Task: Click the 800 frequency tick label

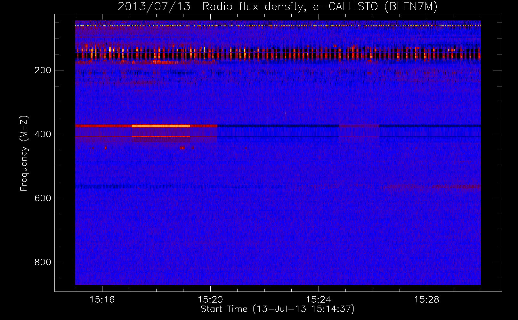Action: (x=43, y=262)
